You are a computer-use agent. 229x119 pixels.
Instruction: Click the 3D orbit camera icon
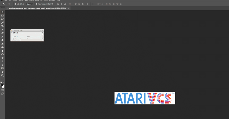107,4
